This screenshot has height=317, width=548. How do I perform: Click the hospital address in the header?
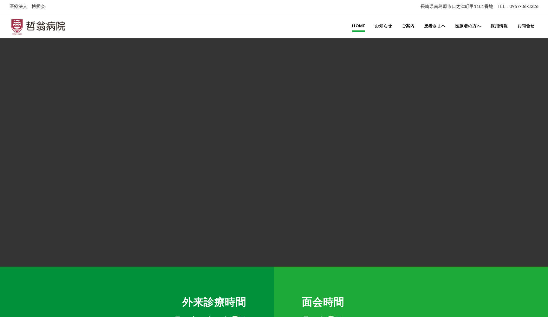[x=457, y=6]
